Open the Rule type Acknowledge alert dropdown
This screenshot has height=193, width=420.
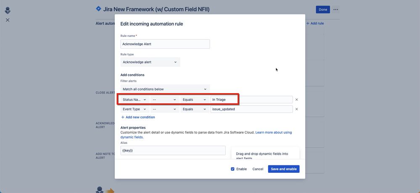tap(150, 62)
